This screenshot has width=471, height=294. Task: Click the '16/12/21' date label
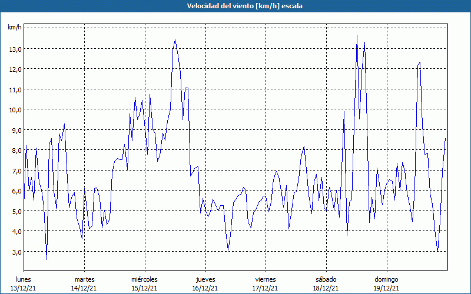pyautogui.click(x=205, y=288)
